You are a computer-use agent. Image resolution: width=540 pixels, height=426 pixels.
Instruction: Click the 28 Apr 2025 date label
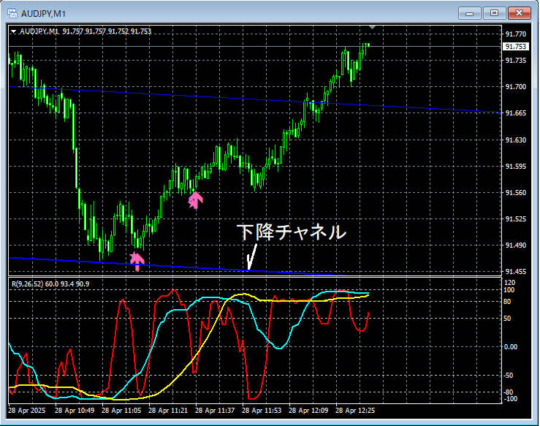[26, 411]
